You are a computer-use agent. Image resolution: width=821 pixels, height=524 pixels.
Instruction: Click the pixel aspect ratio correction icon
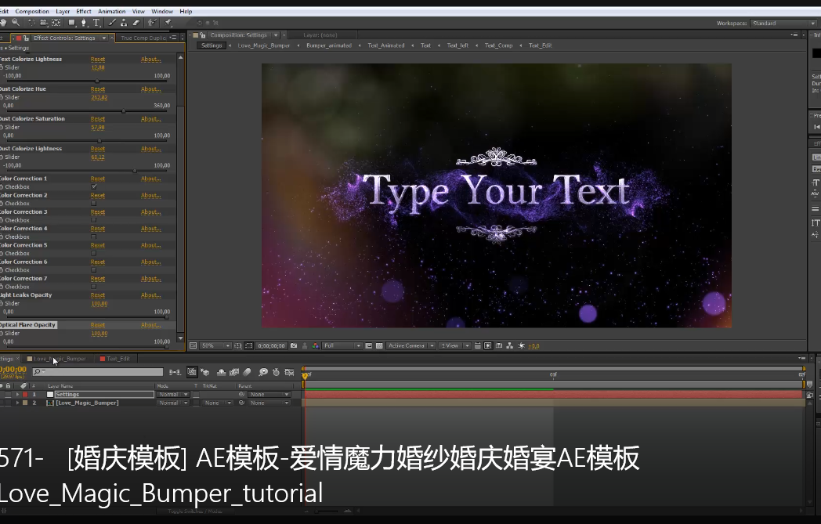(x=478, y=345)
